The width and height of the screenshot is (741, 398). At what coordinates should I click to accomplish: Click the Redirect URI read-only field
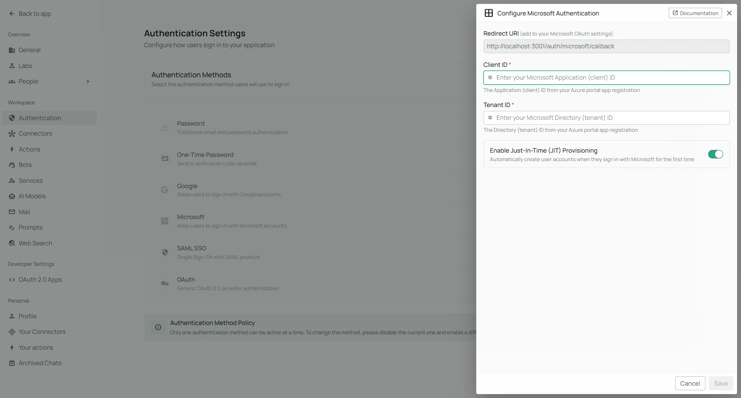[606, 46]
